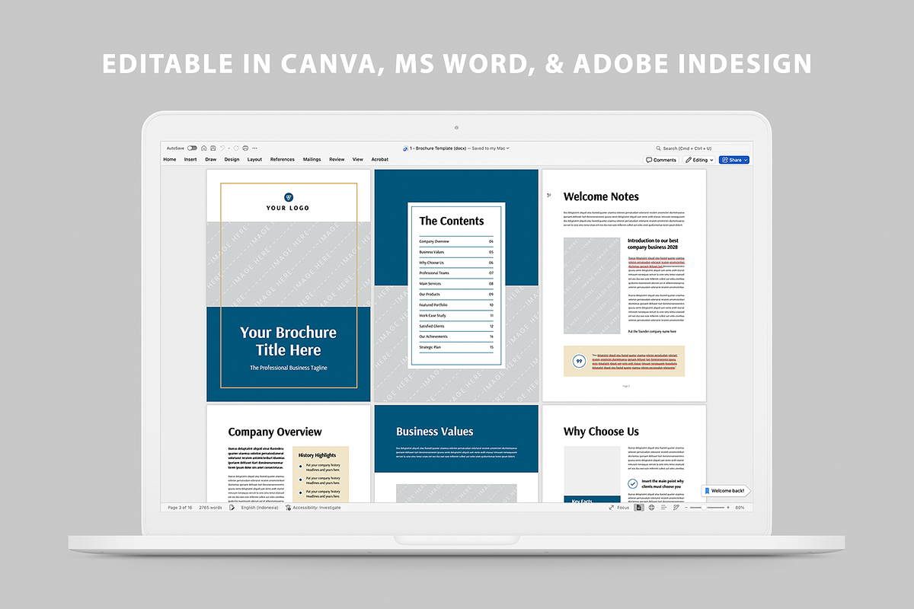Click the zoom slider handle
This screenshot has width=914, height=609.
[x=703, y=507]
